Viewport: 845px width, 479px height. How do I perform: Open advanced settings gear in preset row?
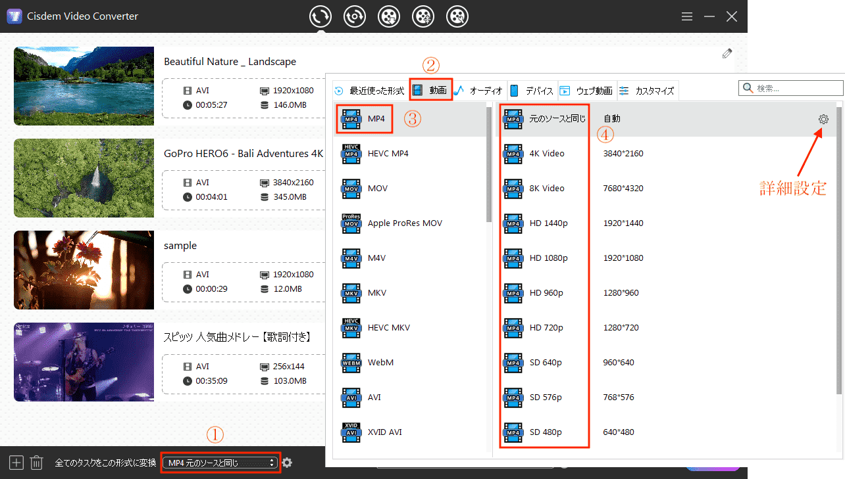click(x=823, y=119)
